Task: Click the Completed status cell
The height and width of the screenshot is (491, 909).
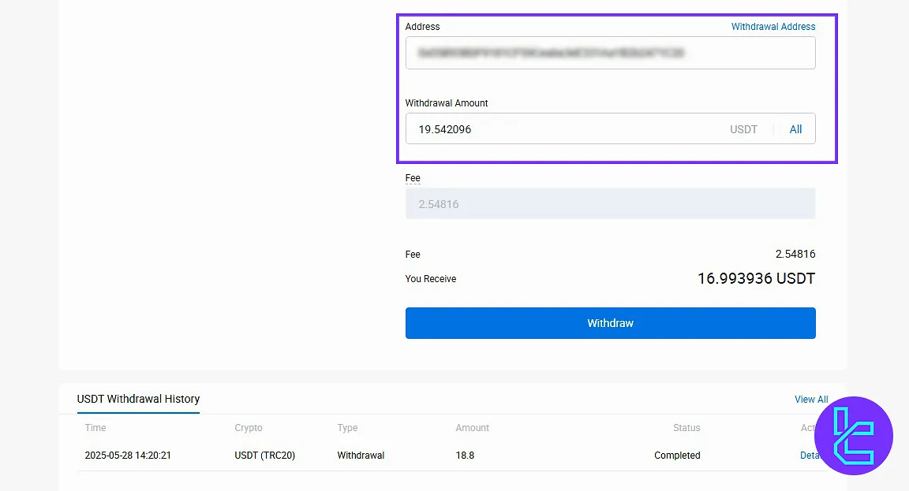Action: (677, 455)
